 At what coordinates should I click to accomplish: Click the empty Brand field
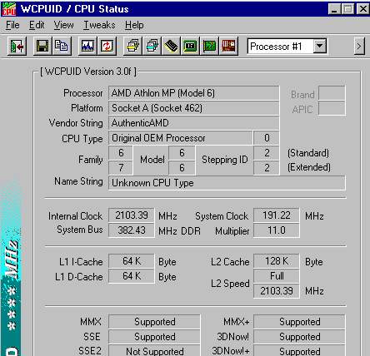(x=332, y=93)
